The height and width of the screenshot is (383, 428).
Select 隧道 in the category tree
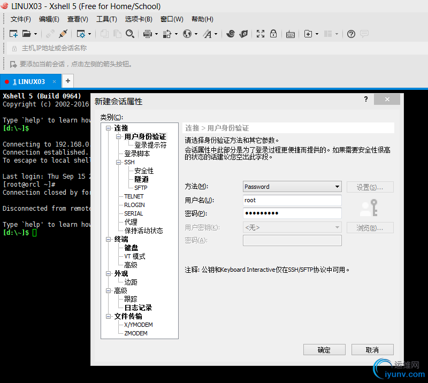(x=141, y=179)
